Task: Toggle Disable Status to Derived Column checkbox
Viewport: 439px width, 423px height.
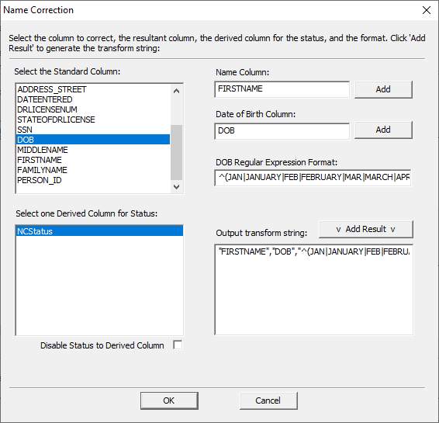Action: [178, 345]
